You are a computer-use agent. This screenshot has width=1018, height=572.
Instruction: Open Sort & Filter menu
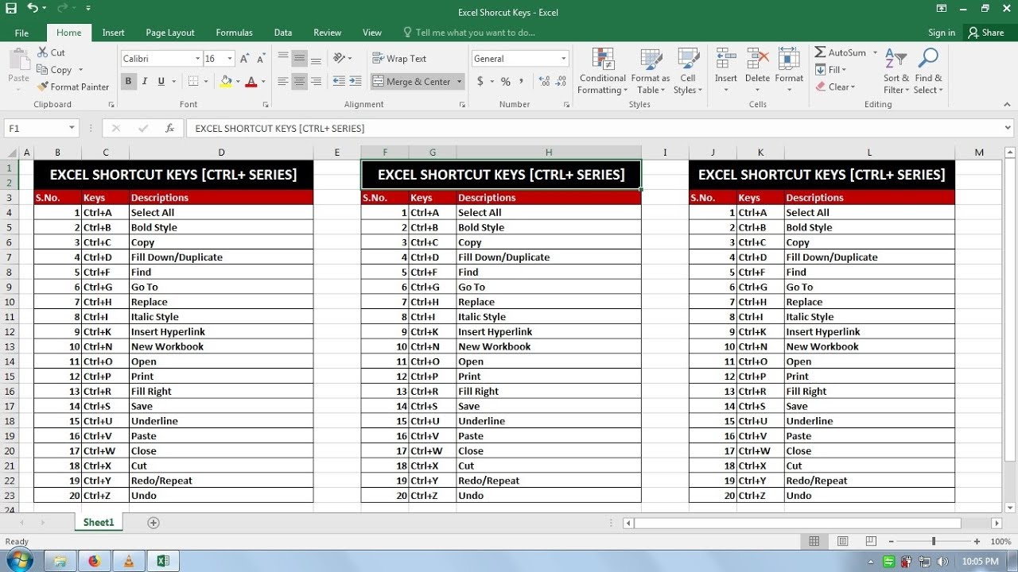[x=896, y=71]
